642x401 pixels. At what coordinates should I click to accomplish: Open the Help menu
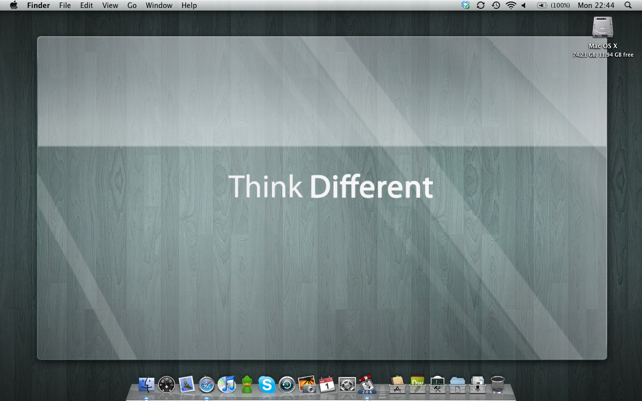pyautogui.click(x=189, y=6)
